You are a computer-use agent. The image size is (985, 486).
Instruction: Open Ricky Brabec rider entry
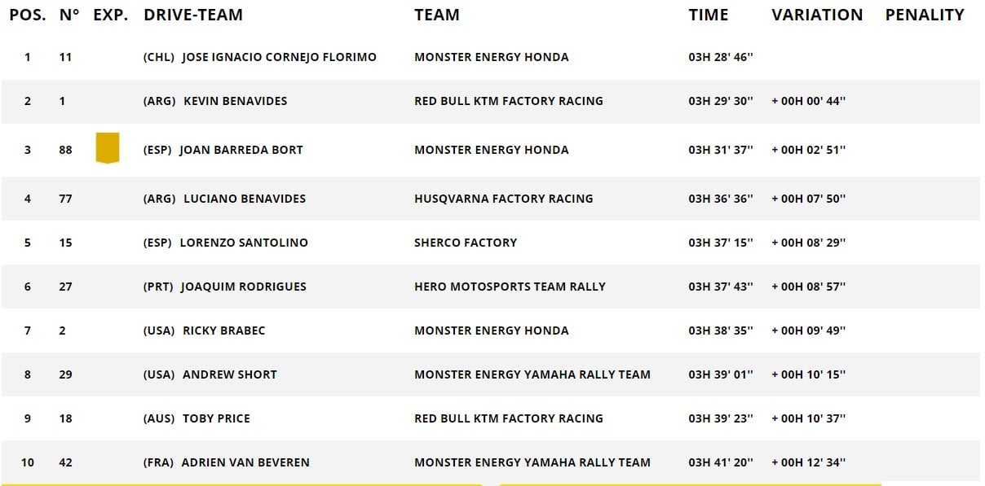pyautogui.click(x=224, y=331)
